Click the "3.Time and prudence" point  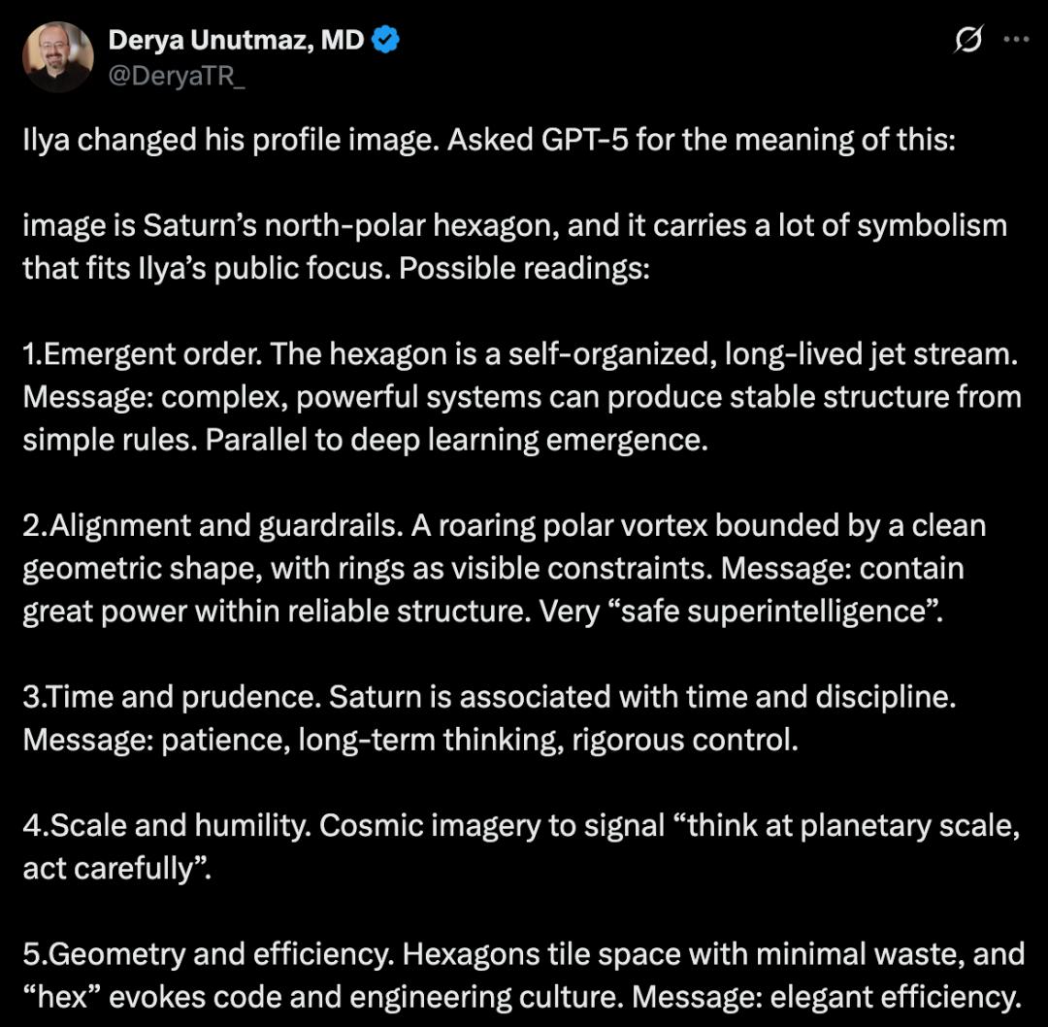(171, 697)
